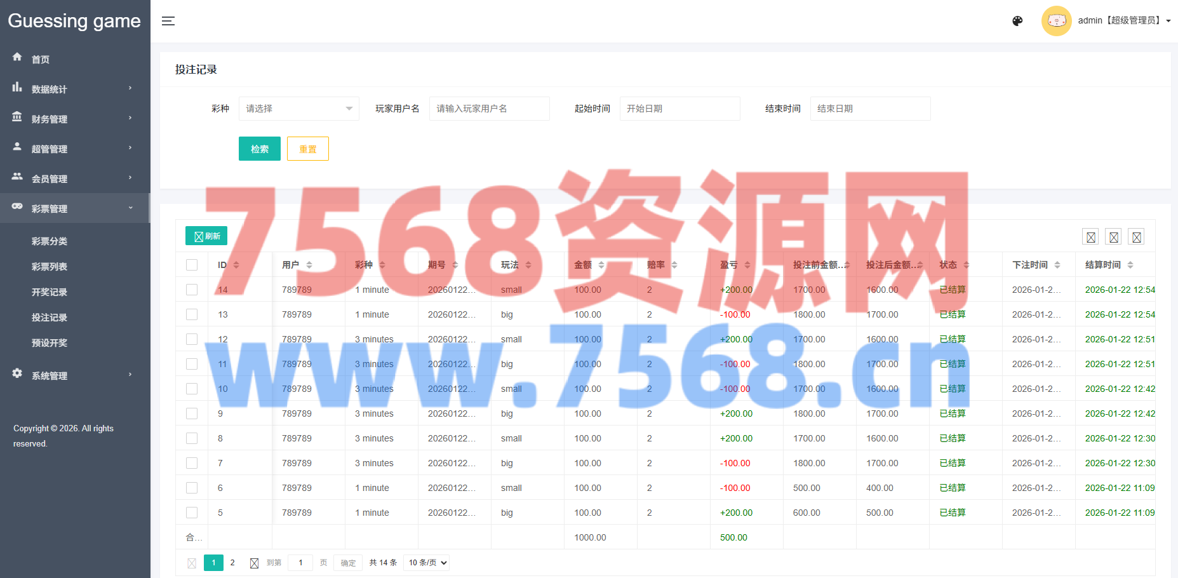This screenshot has height=578, width=1178.
Task: Toggle the select-all header checkbox
Action: point(192,265)
